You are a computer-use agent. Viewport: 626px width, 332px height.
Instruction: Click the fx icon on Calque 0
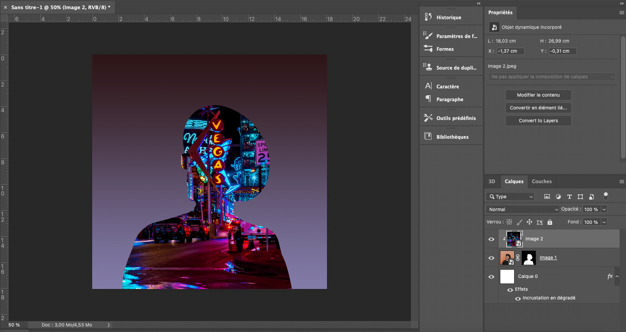(x=610, y=276)
